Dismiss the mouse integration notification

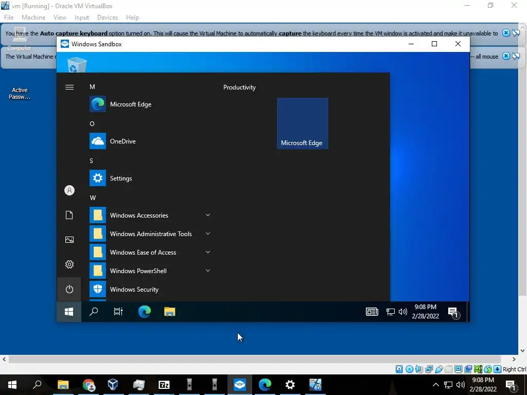point(506,56)
